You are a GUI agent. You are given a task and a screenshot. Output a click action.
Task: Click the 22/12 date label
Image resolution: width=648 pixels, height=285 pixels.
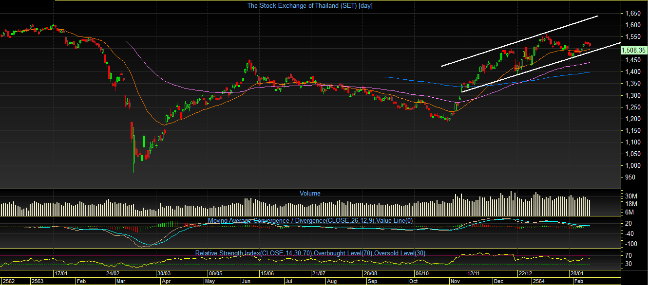tap(525, 274)
